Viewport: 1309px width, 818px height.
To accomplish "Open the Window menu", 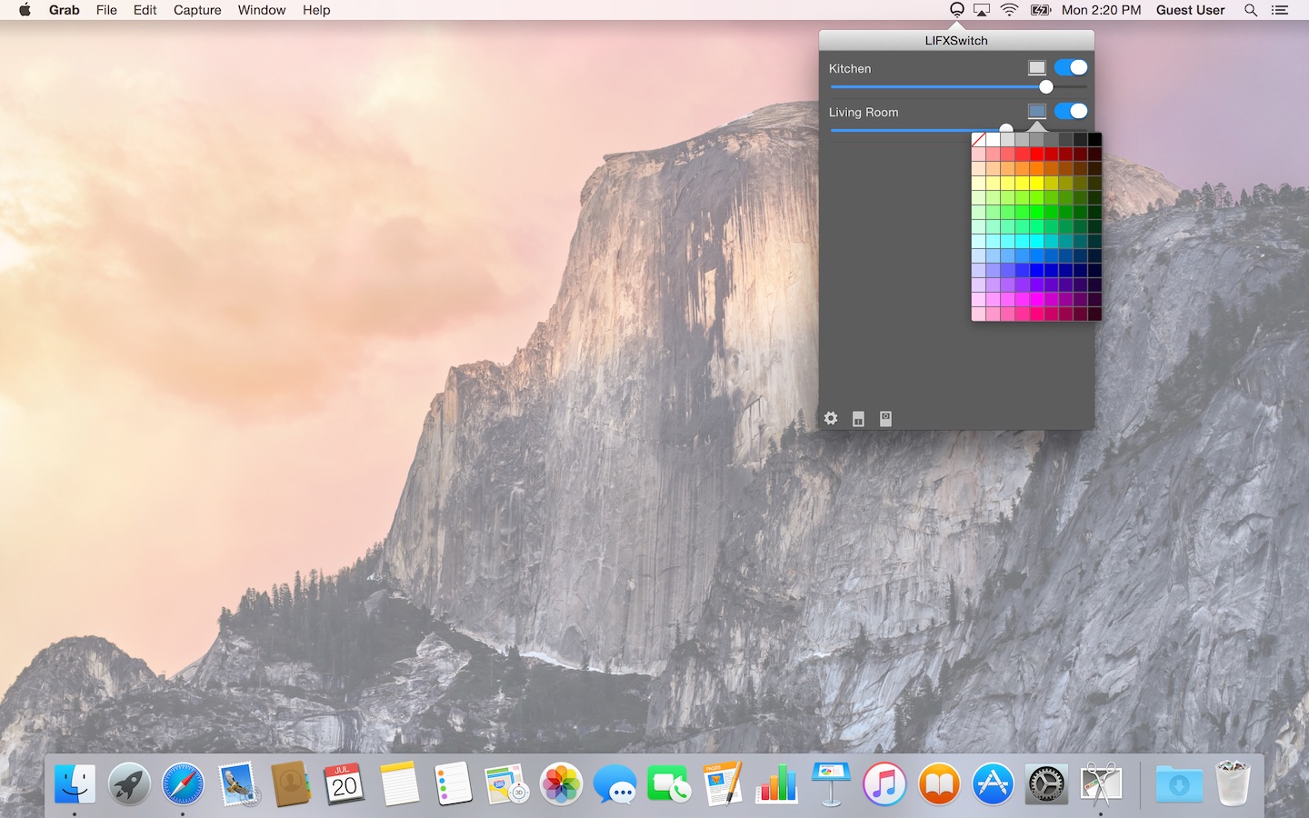I will click(262, 10).
